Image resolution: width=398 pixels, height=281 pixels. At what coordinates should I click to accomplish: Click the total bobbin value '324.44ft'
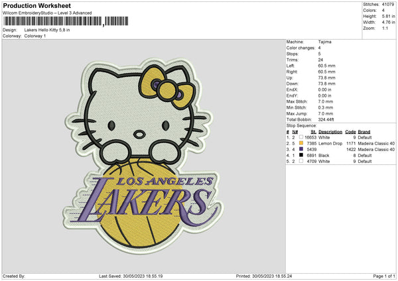[x=326, y=119]
